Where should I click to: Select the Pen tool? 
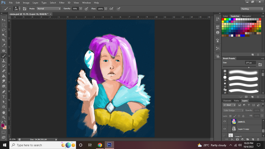coord(3,92)
